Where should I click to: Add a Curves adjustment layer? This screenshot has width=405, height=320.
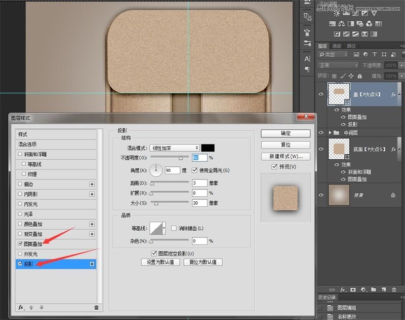(x=356, y=14)
